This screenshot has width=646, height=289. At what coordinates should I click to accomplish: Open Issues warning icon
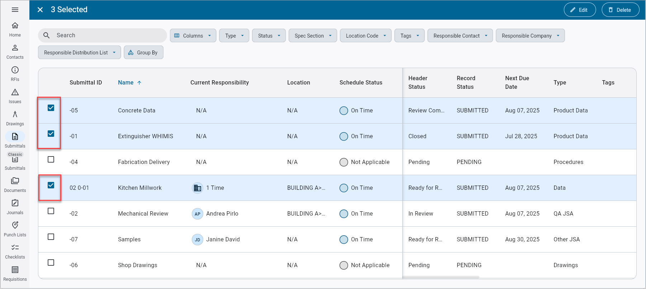coord(15,92)
